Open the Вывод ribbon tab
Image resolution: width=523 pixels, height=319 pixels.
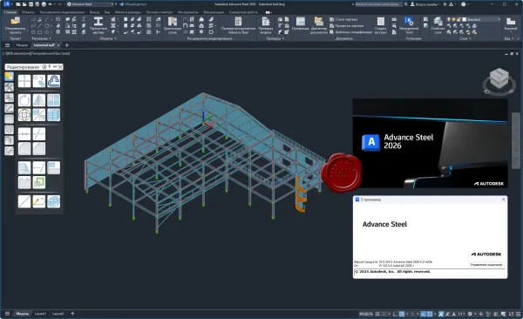pos(94,12)
